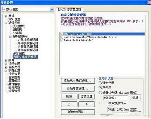Select the WMVideo Decoder DMO row
Viewport: 151px width, 119px height.
(104, 34)
